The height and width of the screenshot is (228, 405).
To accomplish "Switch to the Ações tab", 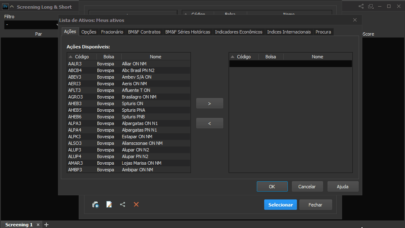I will (70, 31).
